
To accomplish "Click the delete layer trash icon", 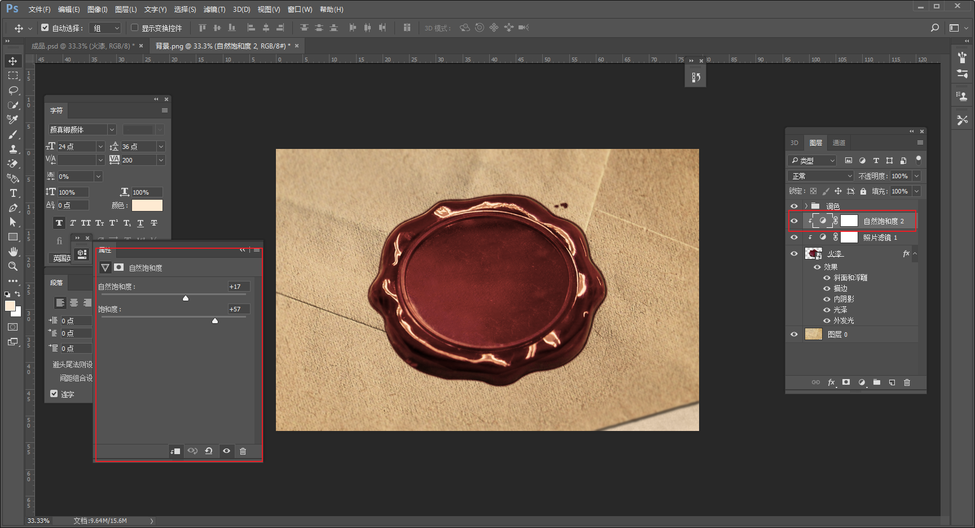I will (907, 382).
